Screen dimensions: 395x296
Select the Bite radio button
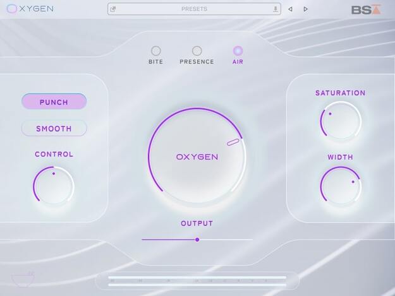tap(155, 50)
